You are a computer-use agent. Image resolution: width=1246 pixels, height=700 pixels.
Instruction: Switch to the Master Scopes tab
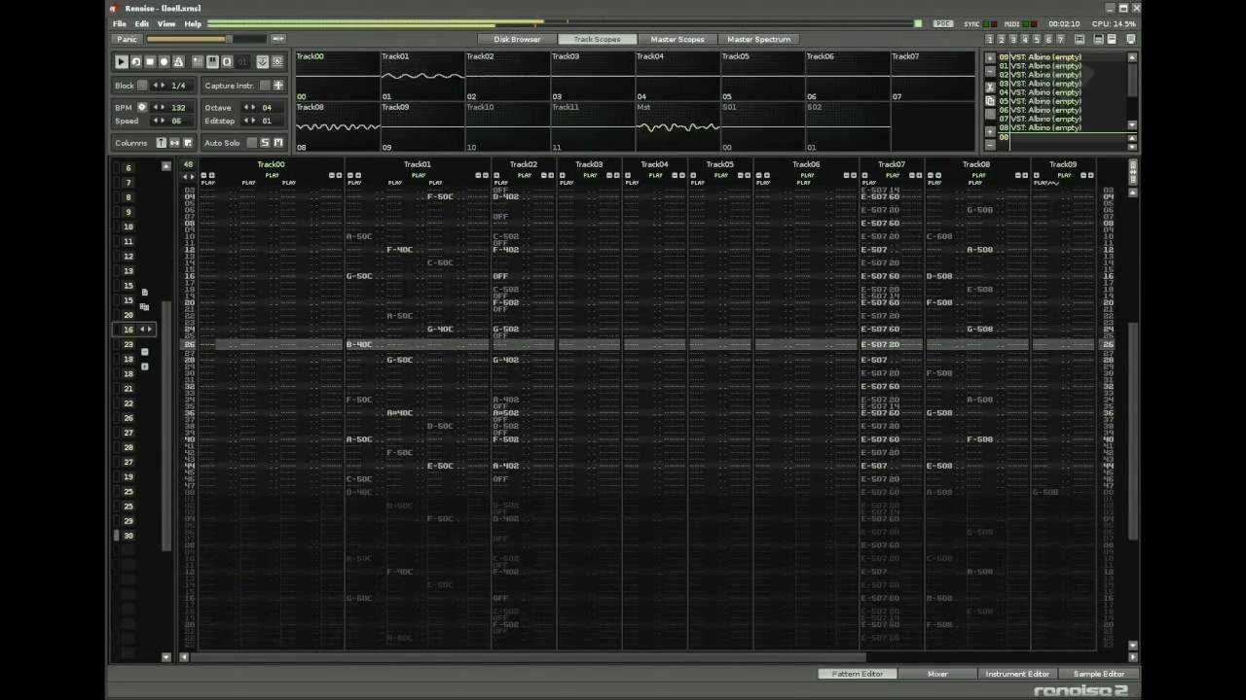click(x=678, y=39)
